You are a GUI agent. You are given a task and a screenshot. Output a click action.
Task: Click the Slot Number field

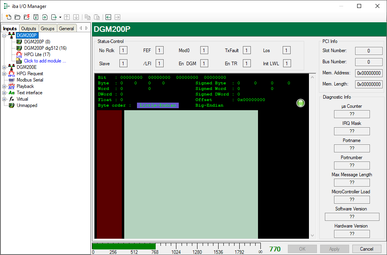point(369,51)
